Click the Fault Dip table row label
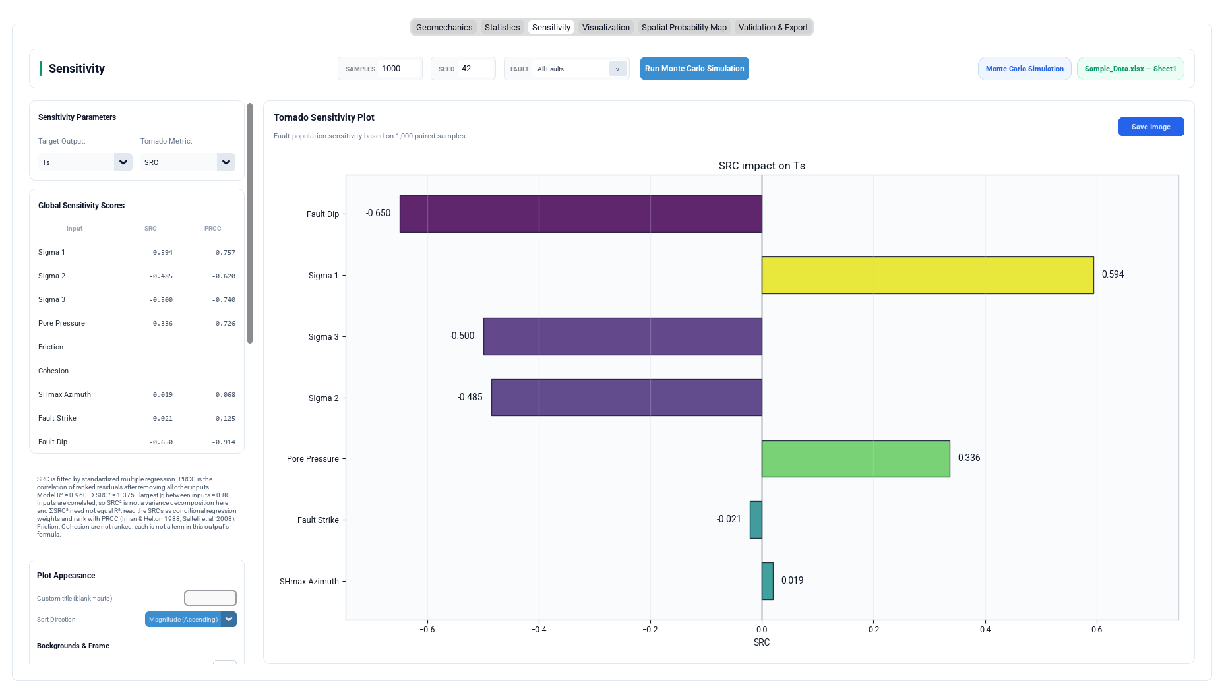The width and height of the screenshot is (1224, 693). [53, 442]
